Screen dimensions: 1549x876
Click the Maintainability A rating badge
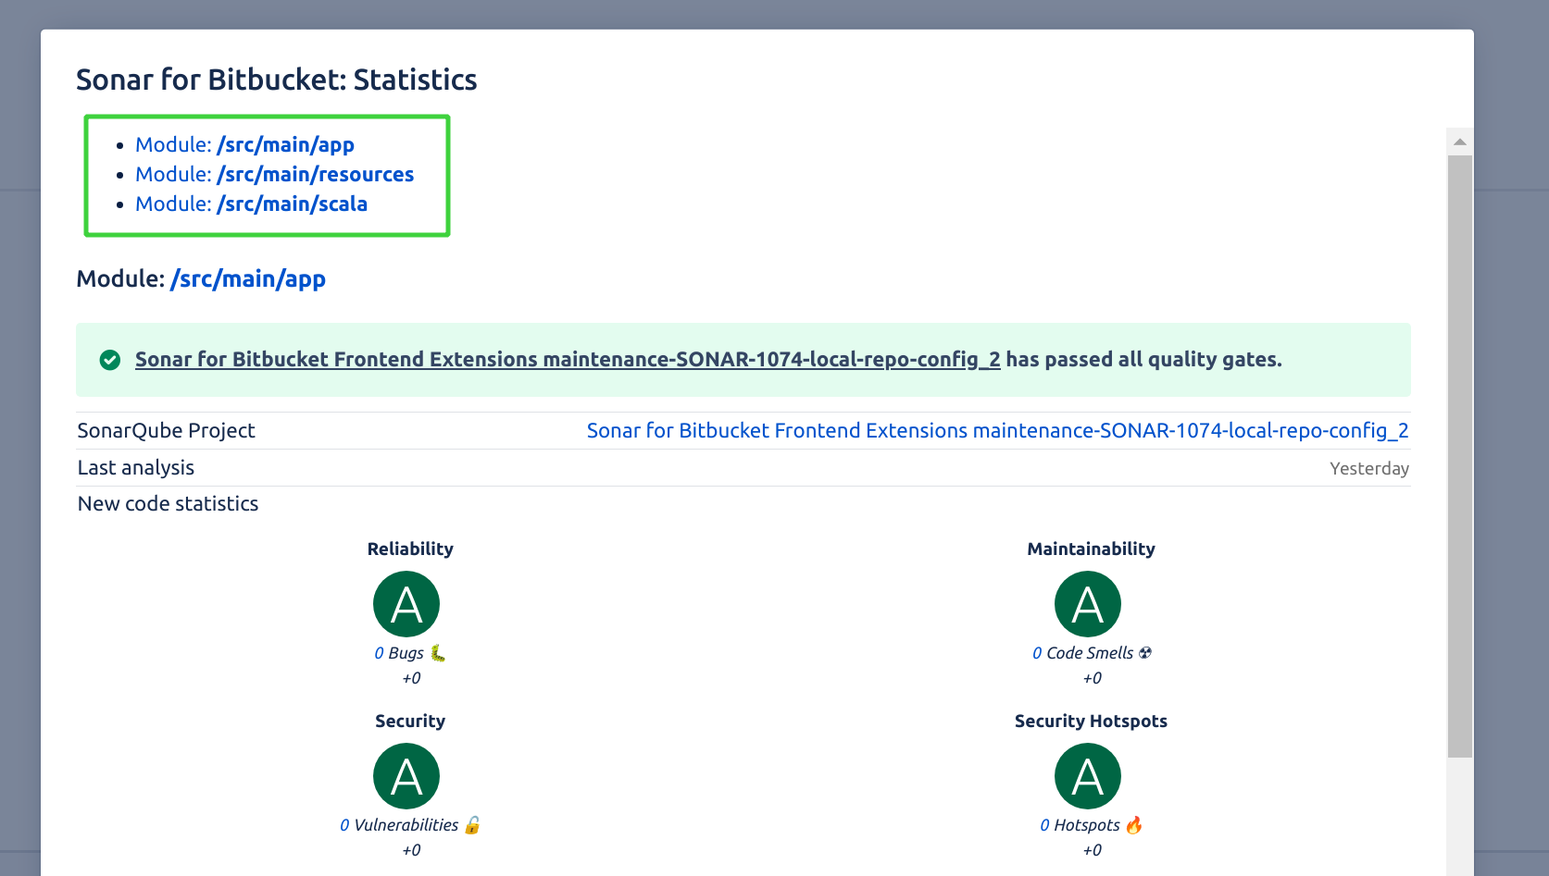[1088, 604]
